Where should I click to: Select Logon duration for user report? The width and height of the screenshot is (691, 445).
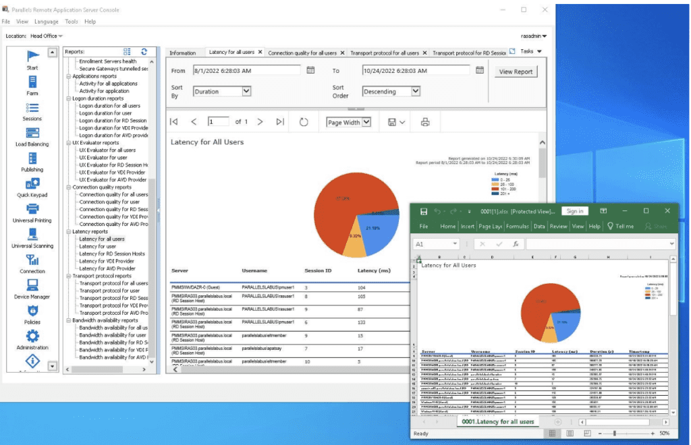105,113
